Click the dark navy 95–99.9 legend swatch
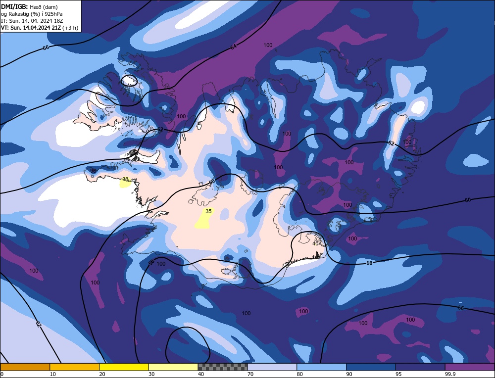This screenshot has width=495, height=378. [x=420, y=367]
